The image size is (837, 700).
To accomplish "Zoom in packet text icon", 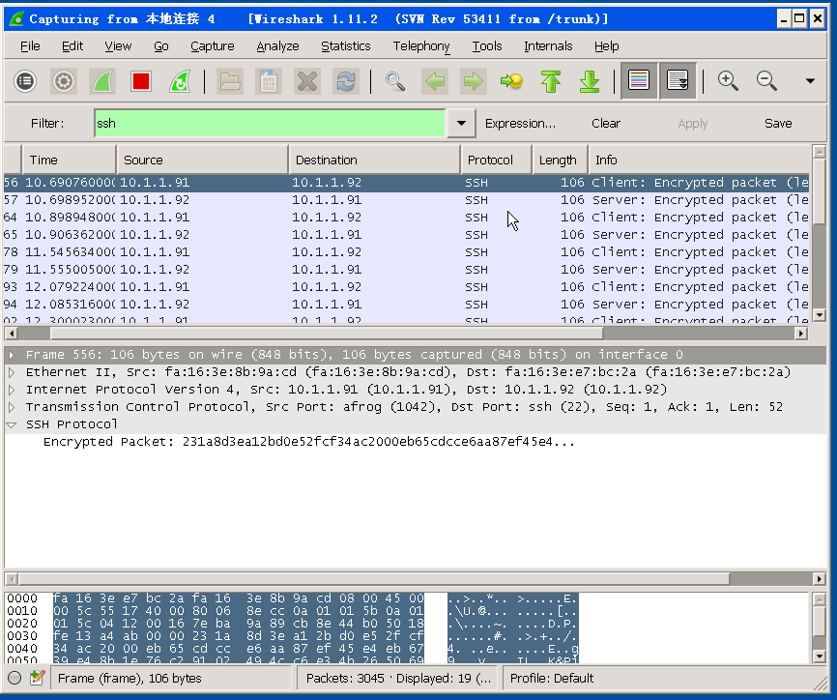I will tap(728, 81).
